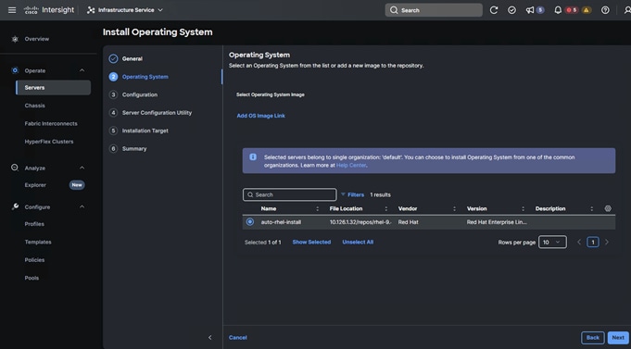Open Profiles in the sidebar
The width and height of the screenshot is (631, 349).
pyautogui.click(x=34, y=224)
